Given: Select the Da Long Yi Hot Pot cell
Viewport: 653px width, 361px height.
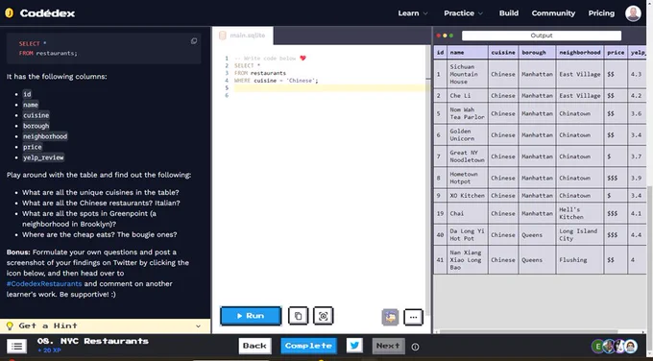Looking at the screenshot, I should [x=468, y=235].
